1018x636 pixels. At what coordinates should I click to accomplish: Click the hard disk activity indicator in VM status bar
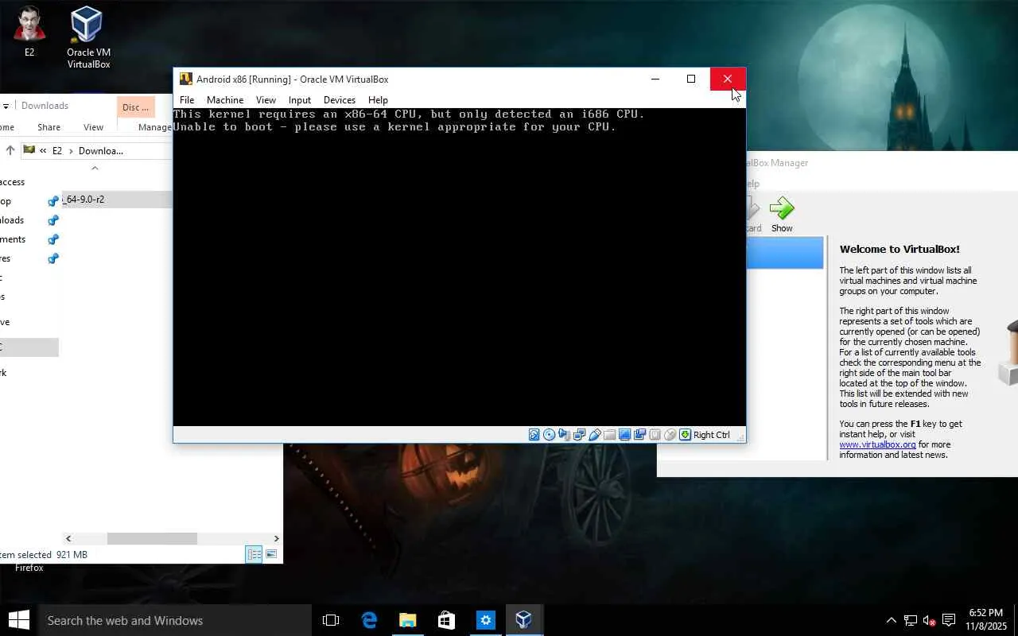click(x=534, y=435)
